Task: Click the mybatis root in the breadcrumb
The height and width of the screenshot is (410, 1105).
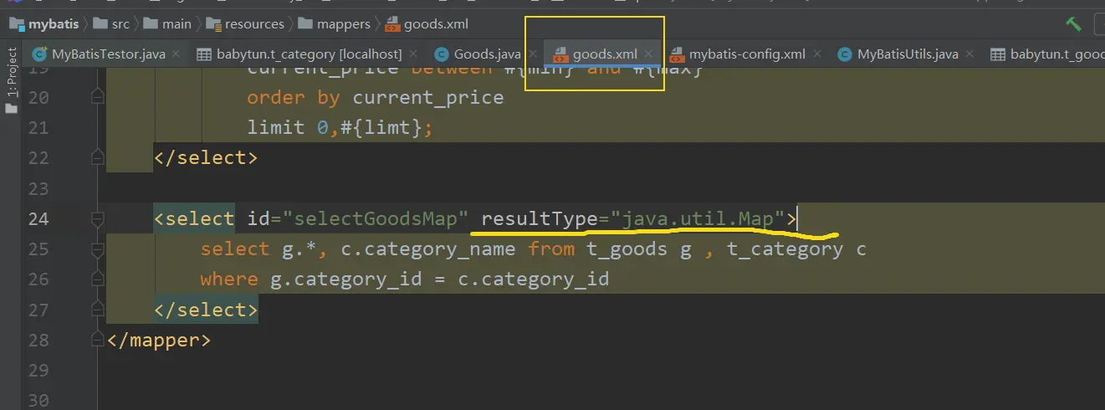Action: (52, 24)
